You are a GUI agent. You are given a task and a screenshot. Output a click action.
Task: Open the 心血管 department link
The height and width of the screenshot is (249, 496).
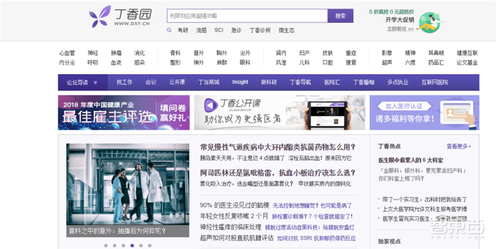click(67, 53)
